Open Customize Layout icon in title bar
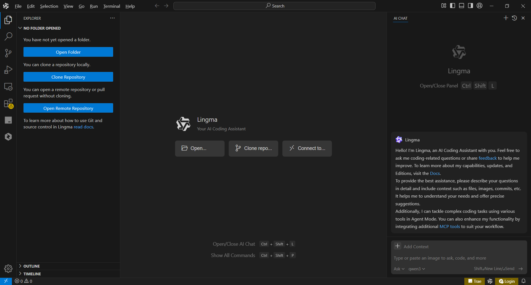 pos(444,6)
